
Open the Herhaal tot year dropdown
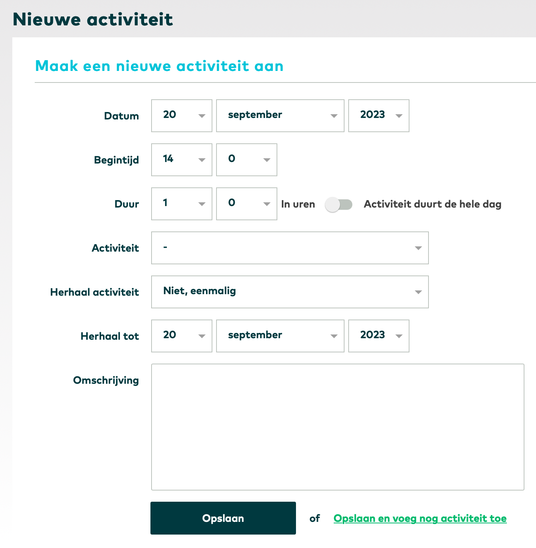point(378,336)
